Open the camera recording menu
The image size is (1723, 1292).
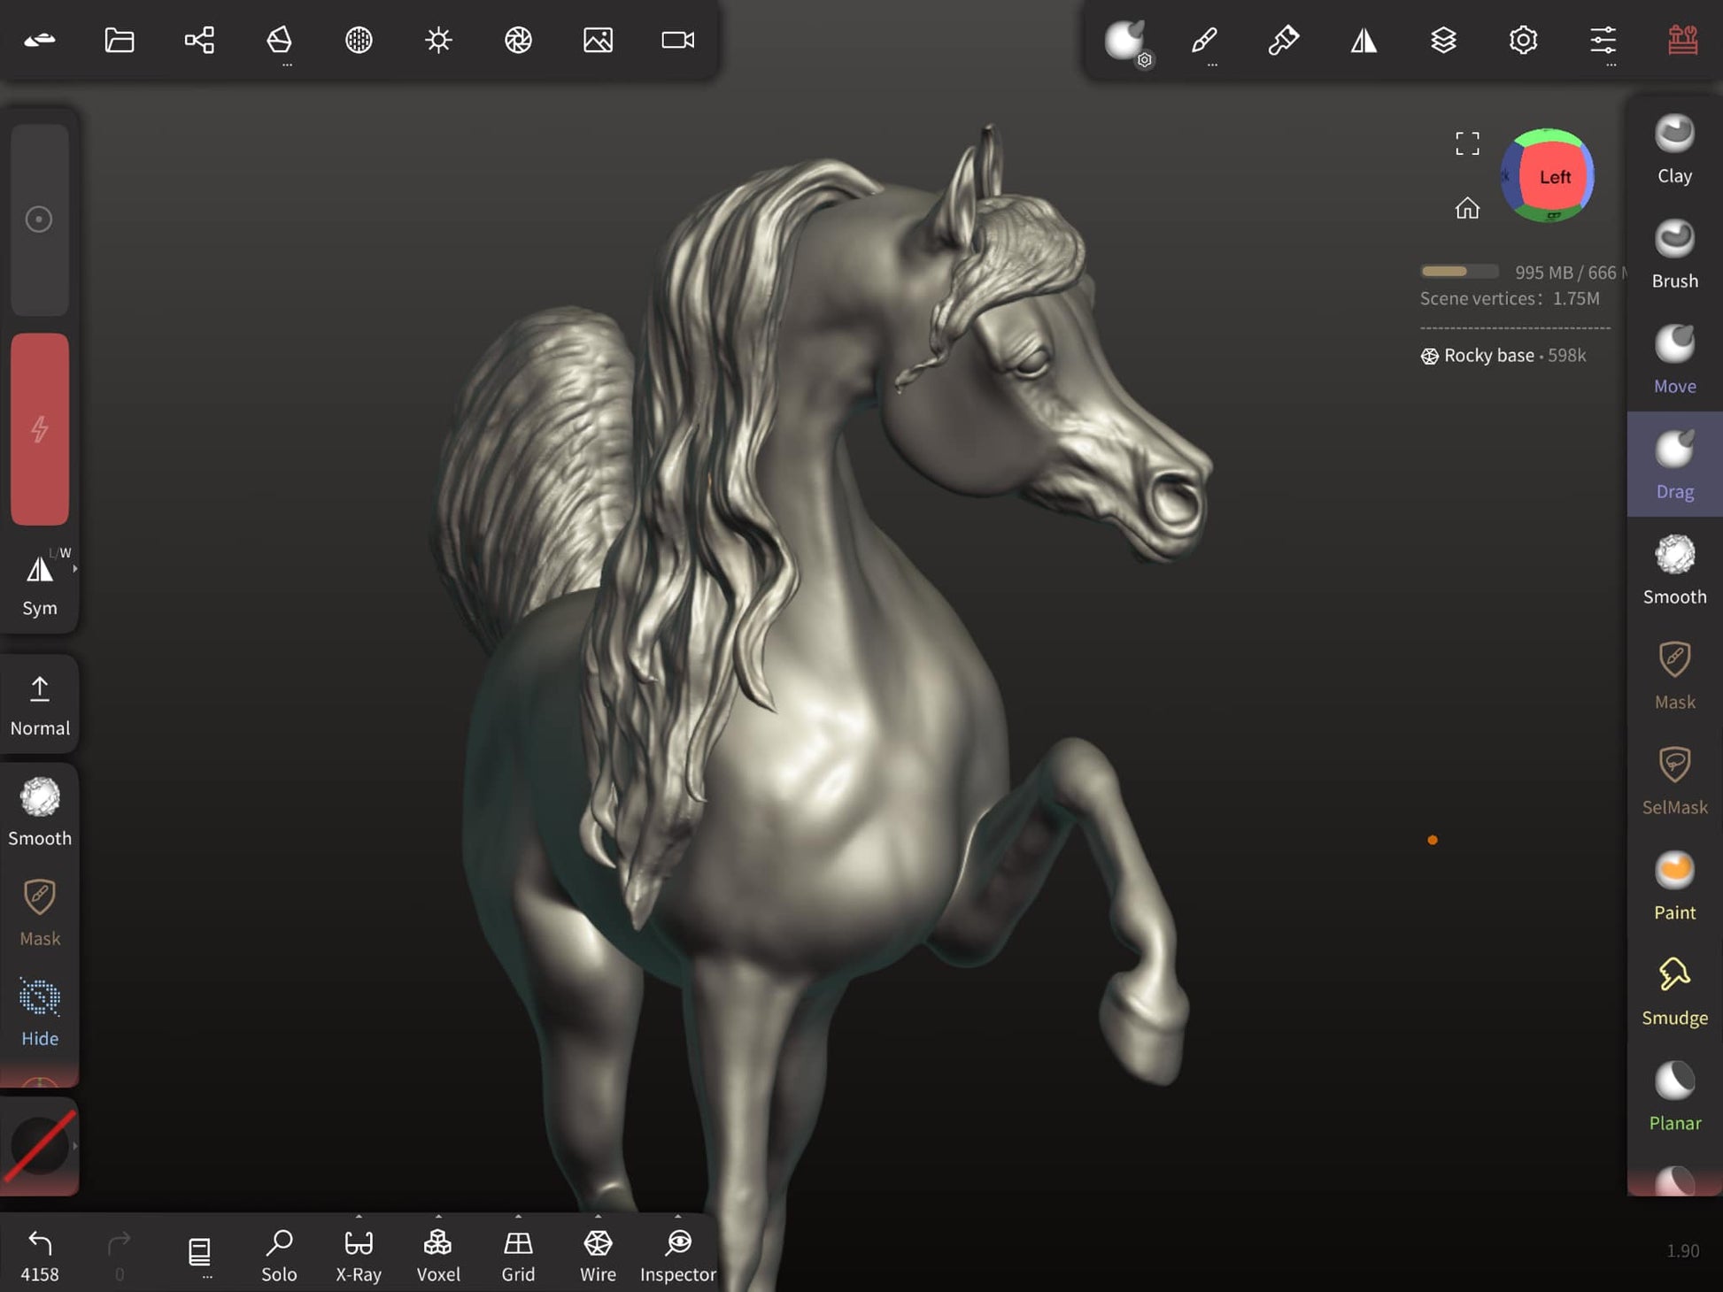(677, 40)
